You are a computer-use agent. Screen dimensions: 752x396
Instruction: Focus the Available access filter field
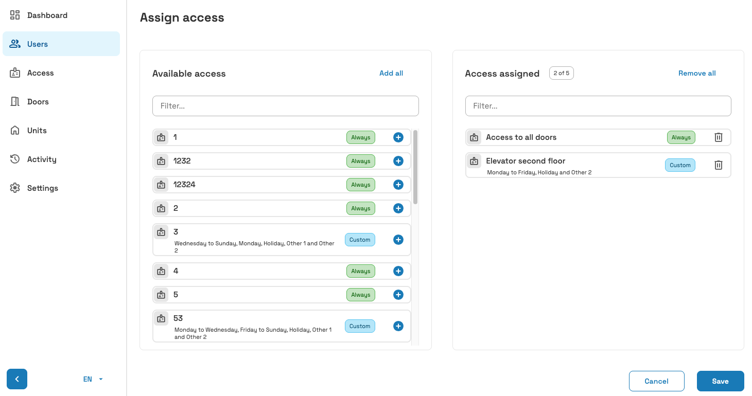point(286,106)
